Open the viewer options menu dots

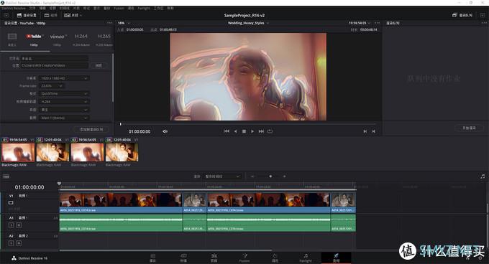tap(378, 23)
